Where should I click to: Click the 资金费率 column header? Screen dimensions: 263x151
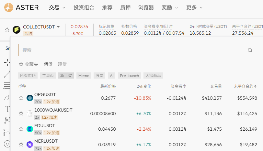(179, 86)
